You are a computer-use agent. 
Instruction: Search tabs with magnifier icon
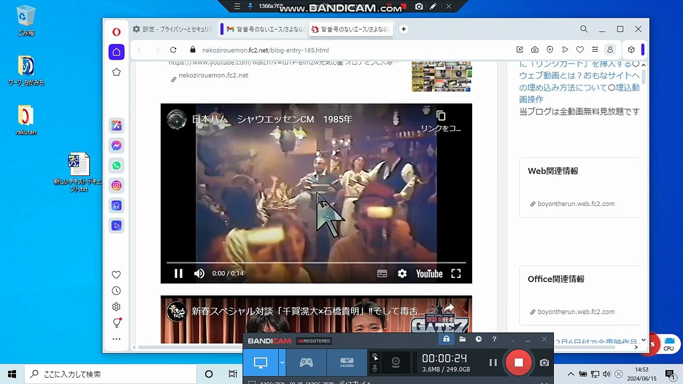(x=584, y=29)
